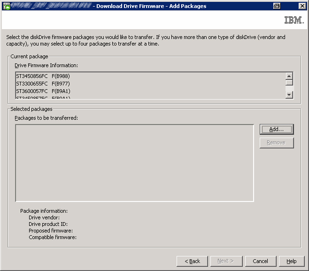Click the firmware list scrollbar thumb
Screen dimensions: 309x271
pos(289,83)
